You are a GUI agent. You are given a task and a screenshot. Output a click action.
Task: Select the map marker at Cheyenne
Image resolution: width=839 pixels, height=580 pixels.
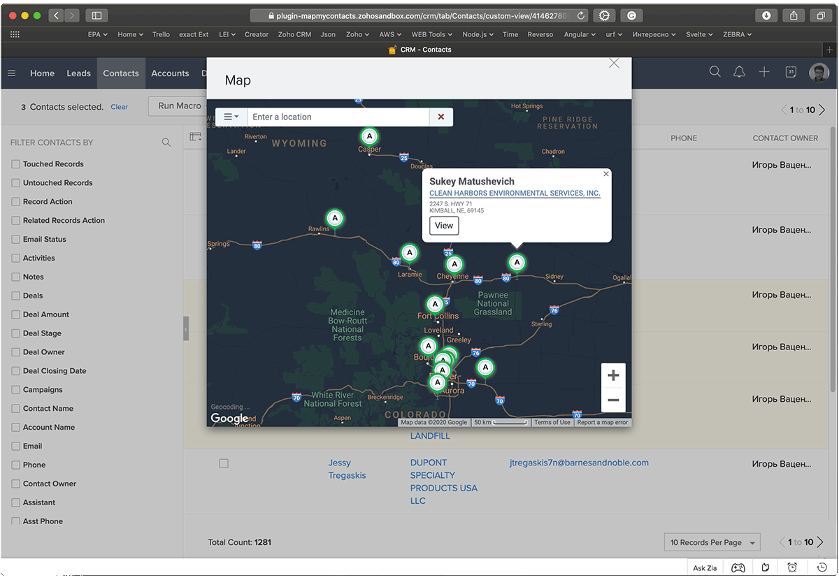454,264
